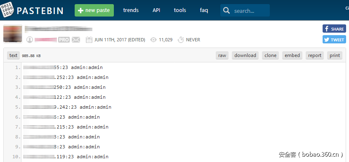The height and width of the screenshot is (162, 349).
Task: Open the tools menu item
Action: coord(180,10)
